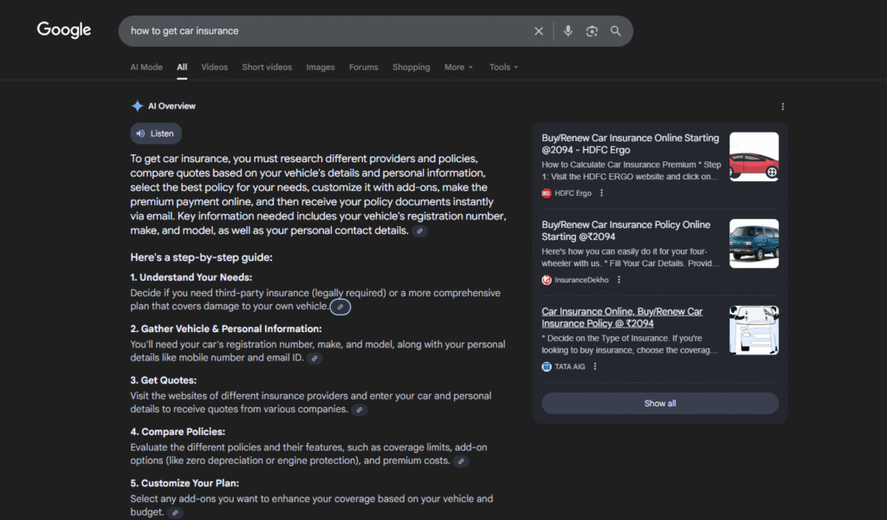Start voice search with microphone icon
Screen dimensions: 887x520
click(x=568, y=31)
